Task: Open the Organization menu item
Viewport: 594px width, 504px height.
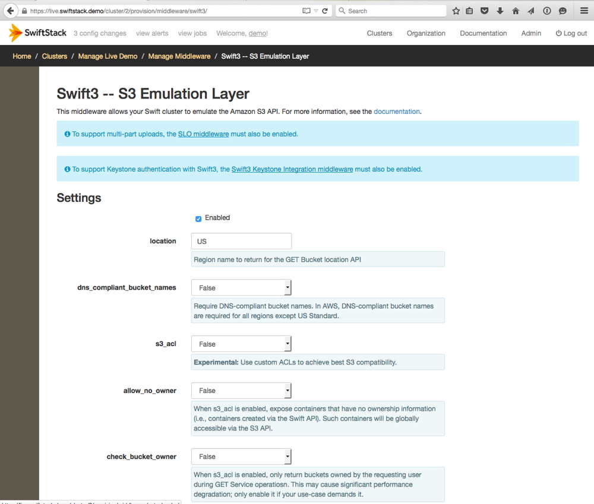Action: click(x=426, y=33)
